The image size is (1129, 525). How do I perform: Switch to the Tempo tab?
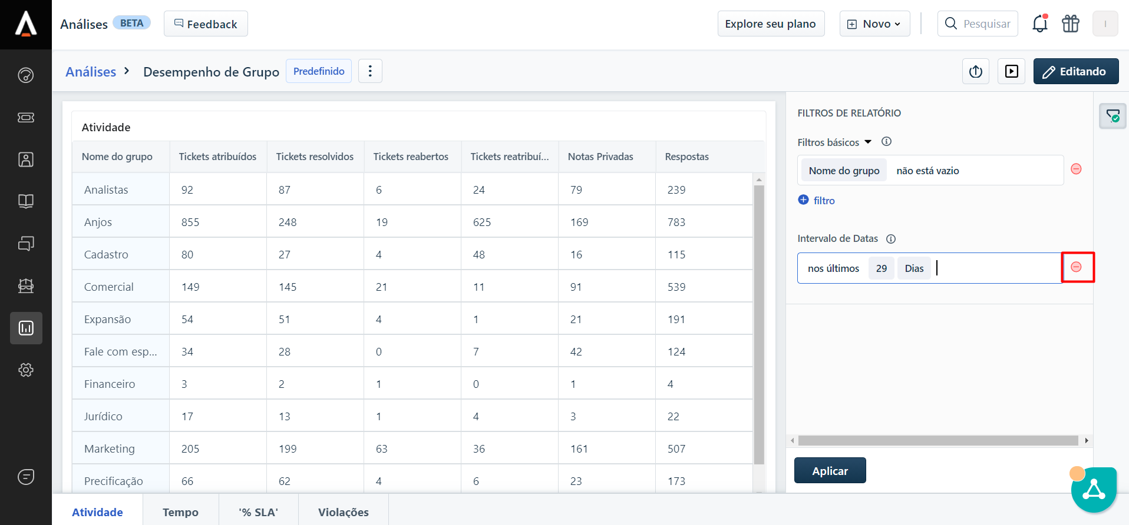[180, 512]
